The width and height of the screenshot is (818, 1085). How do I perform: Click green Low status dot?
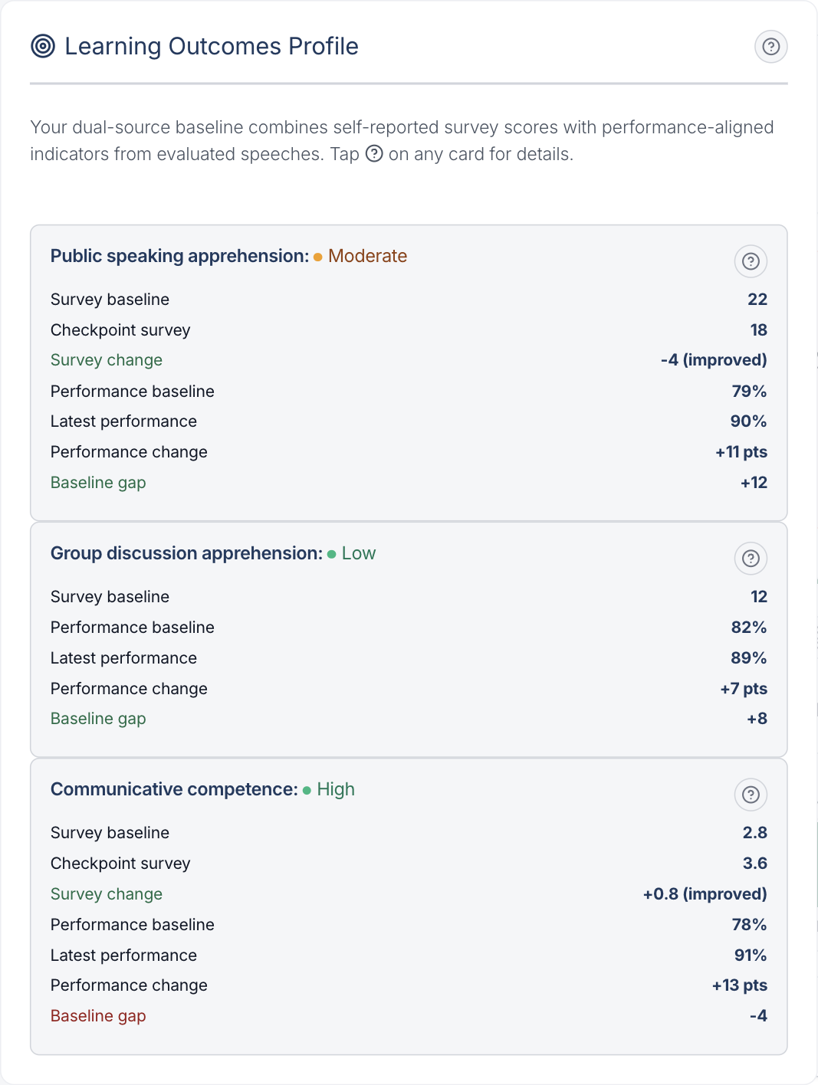[x=331, y=554]
